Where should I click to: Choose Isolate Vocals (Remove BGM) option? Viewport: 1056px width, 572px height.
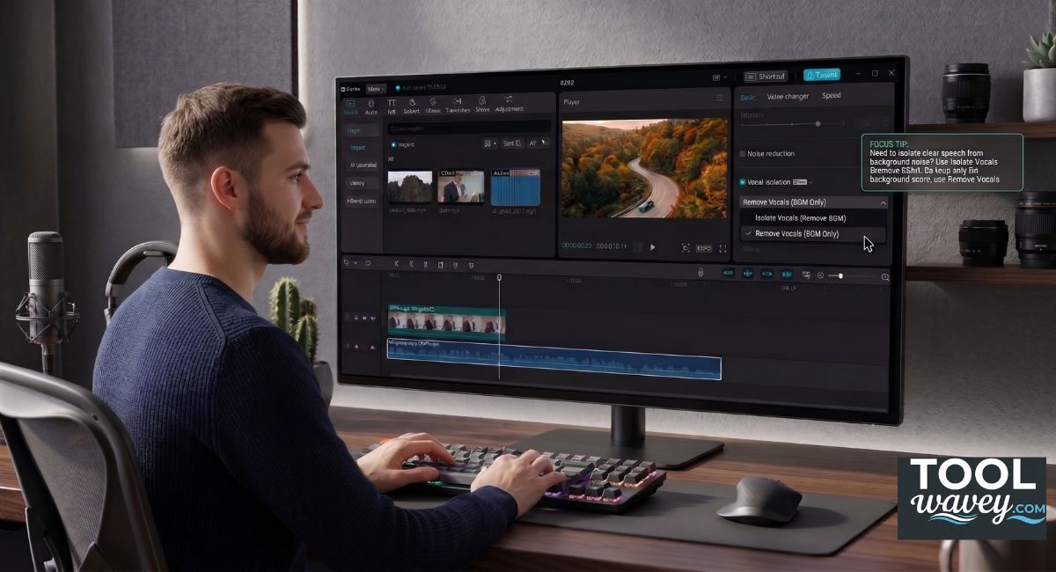[813, 217]
